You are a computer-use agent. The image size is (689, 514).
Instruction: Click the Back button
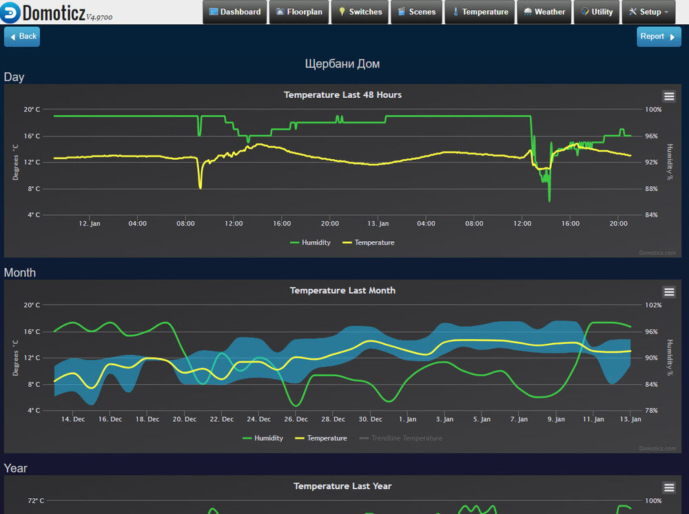point(22,37)
